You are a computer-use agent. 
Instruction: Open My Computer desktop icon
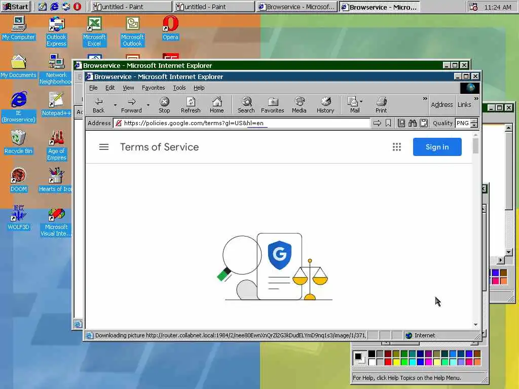(19, 28)
